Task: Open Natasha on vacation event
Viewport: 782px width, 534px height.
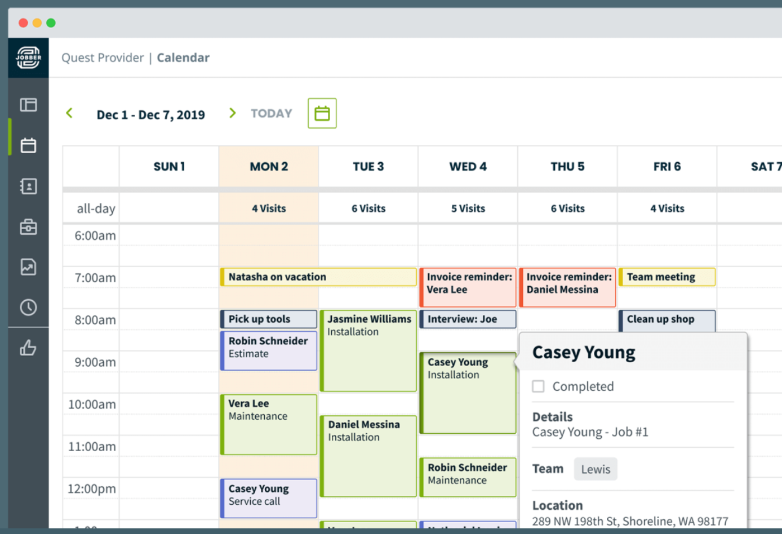Action: point(318,277)
